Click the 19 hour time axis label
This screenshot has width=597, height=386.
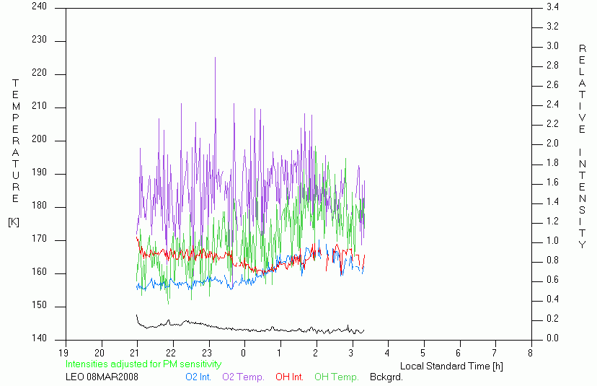[63, 353]
